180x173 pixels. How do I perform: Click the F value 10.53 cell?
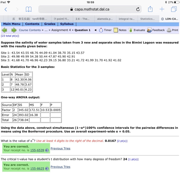45,110
